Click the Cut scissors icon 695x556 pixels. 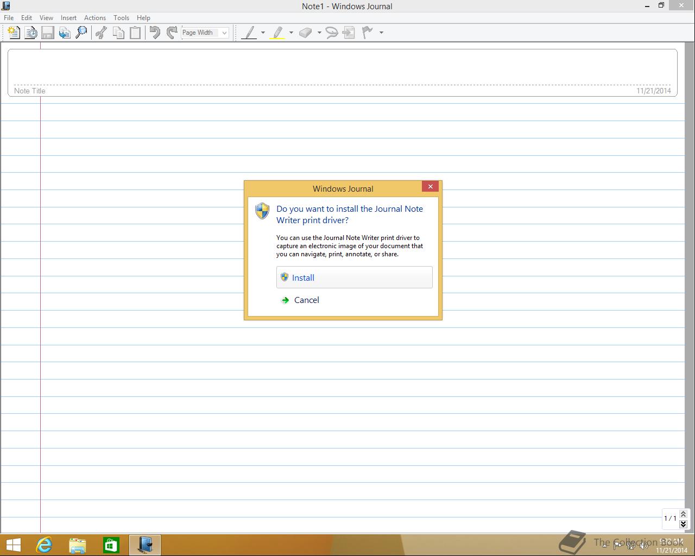[101, 33]
